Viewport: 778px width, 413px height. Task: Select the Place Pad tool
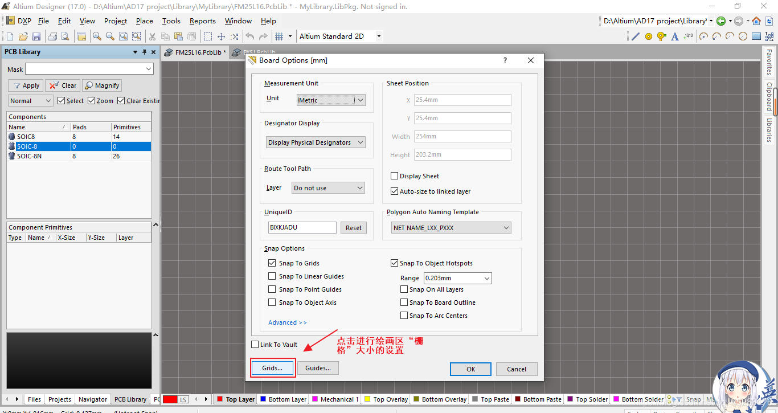point(649,36)
